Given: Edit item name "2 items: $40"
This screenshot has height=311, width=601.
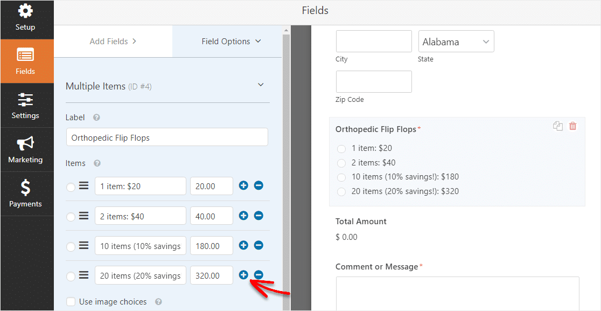Looking at the screenshot, I should [x=141, y=216].
